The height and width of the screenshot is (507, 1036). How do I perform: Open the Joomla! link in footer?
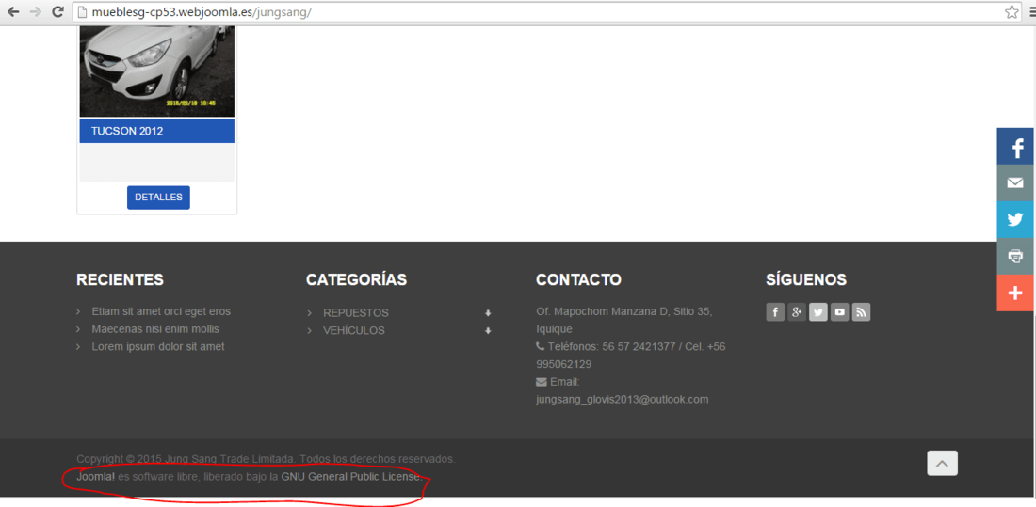click(96, 477)
